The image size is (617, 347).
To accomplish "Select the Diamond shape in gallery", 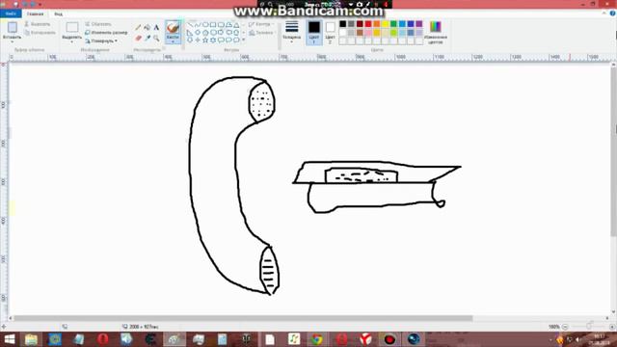I will 198,33.
